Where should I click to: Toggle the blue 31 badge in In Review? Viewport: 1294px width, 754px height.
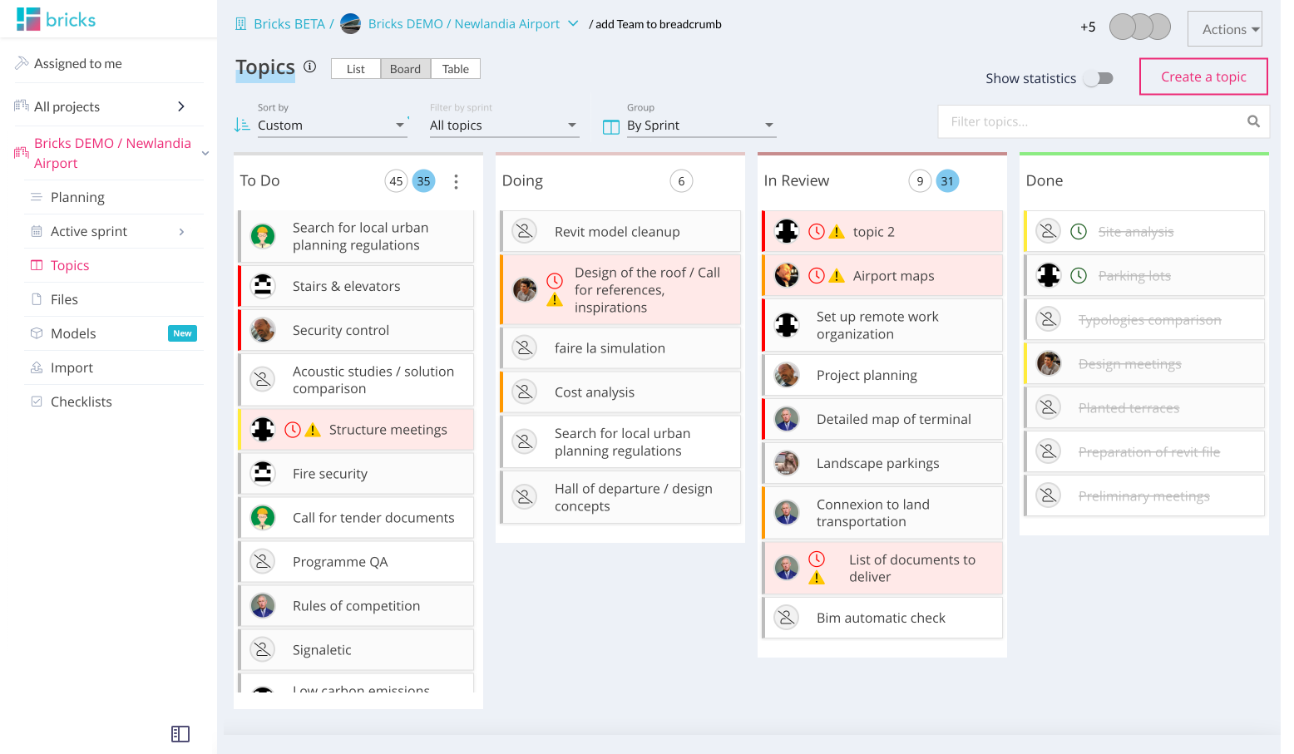point(947,181)
